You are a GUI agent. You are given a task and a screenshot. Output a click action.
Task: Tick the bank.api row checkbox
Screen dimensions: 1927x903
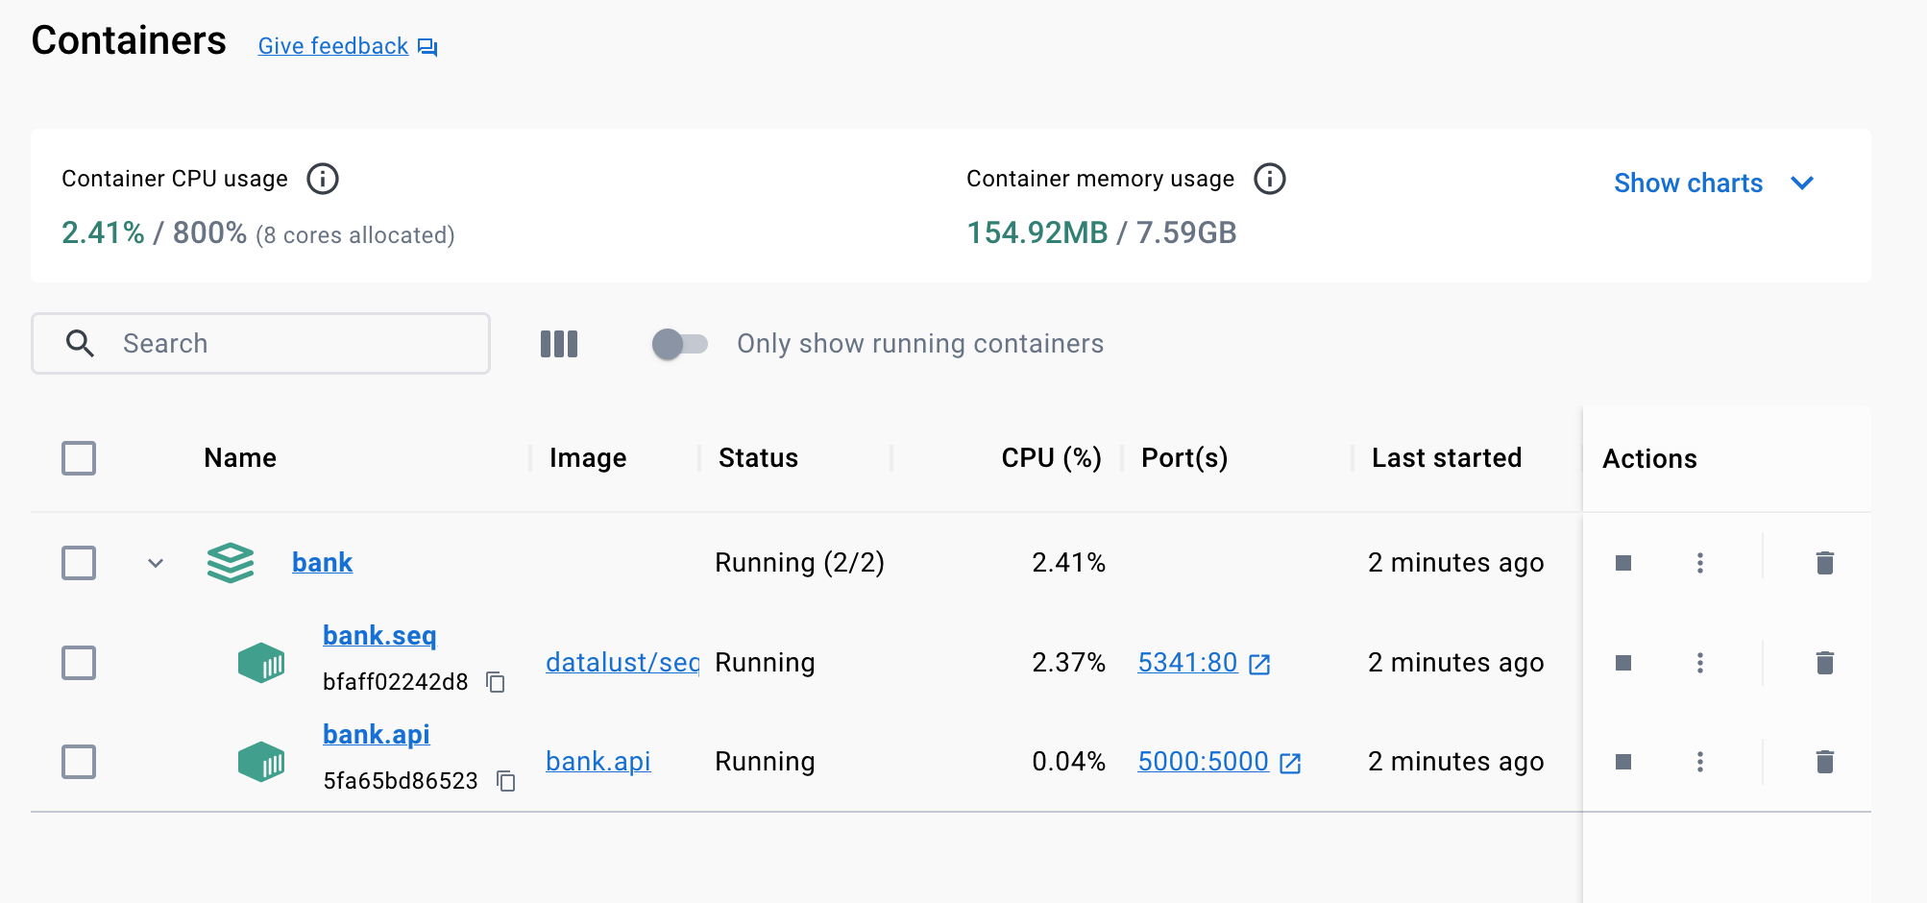(79, 762)
